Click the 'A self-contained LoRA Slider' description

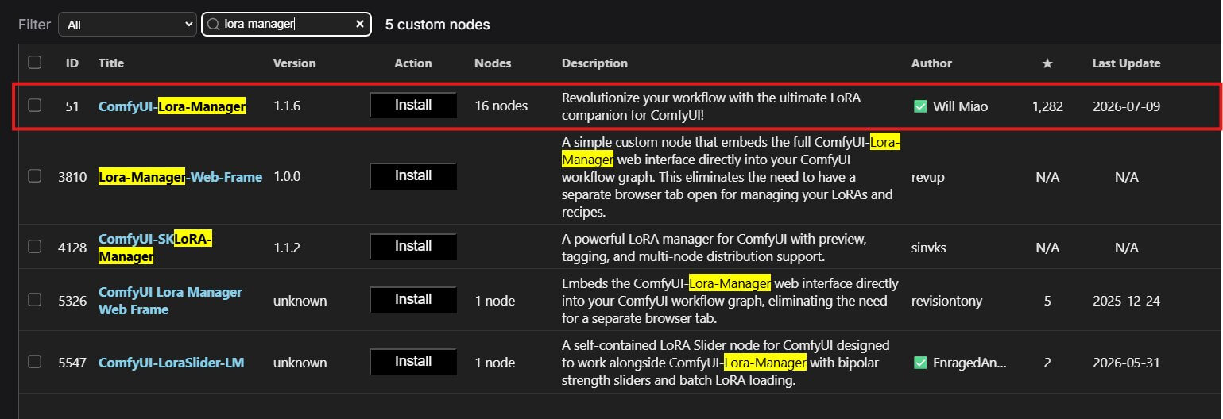pos(726,363)
